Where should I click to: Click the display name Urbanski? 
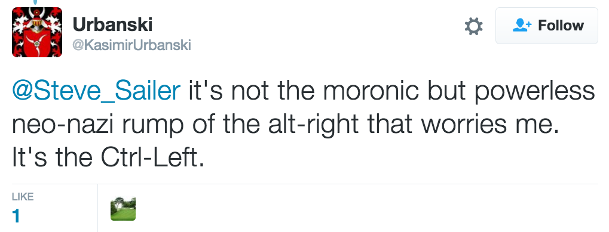coord(112,25)
